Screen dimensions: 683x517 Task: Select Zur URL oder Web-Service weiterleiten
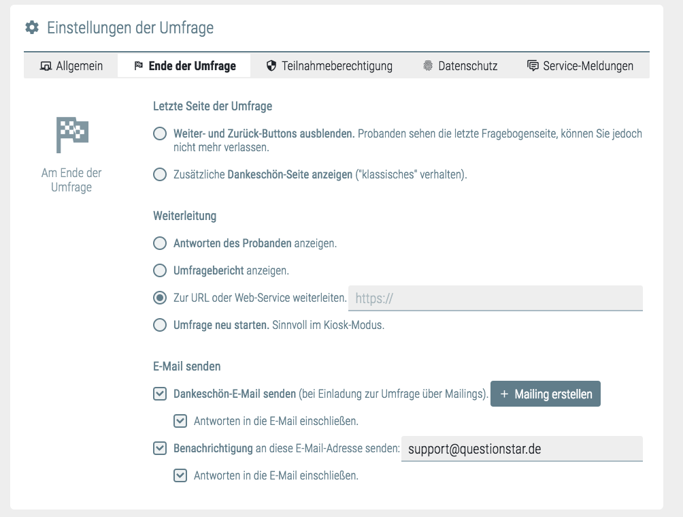coord(160,298)
